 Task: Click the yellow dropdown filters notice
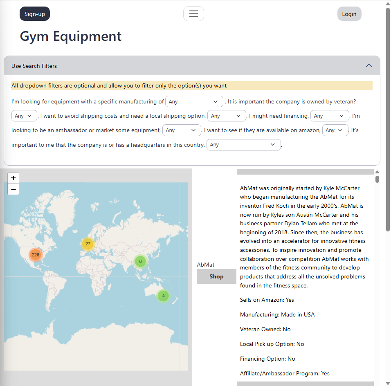point(192,85)
